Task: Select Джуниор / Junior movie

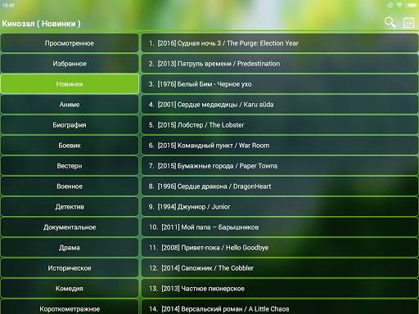Action: click(x=280, y=207)
